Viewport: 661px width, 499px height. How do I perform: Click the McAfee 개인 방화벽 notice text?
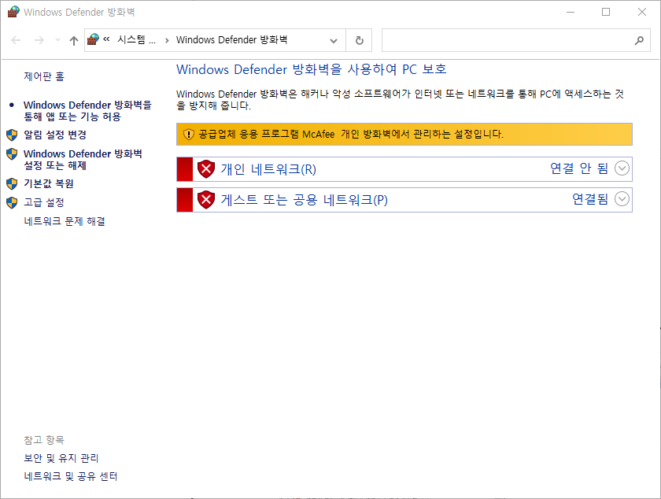(x=351, y=134)
